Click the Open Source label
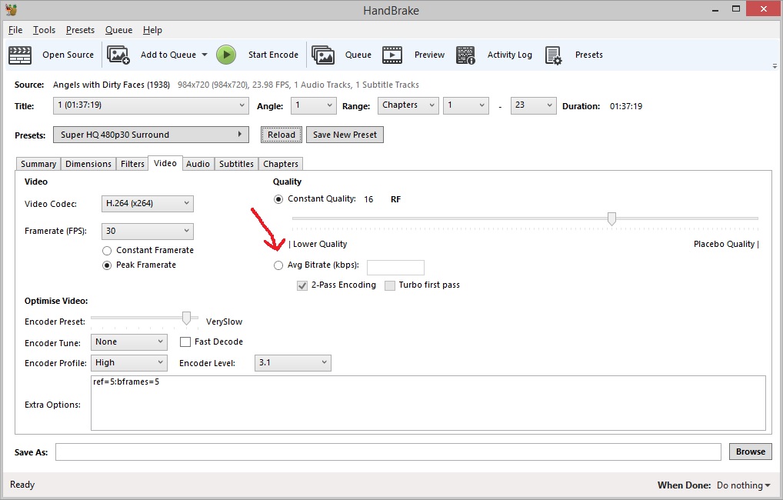 68,55
